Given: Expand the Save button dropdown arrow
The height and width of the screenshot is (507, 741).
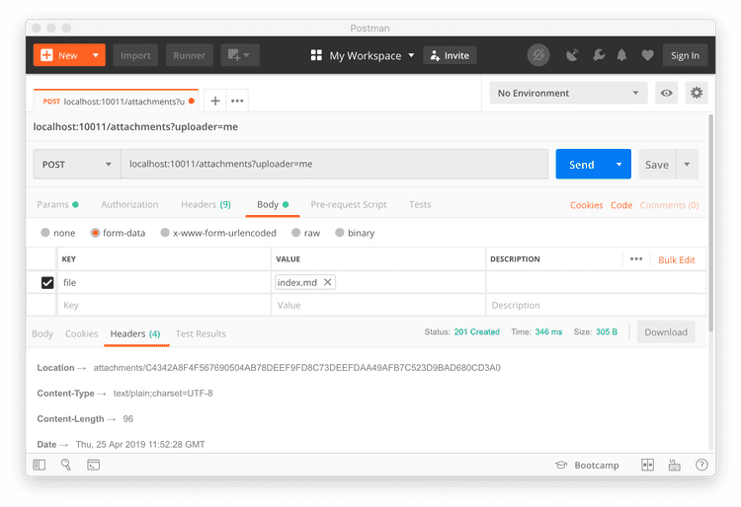Looking at the screenshot, I should tap(687, 164).
